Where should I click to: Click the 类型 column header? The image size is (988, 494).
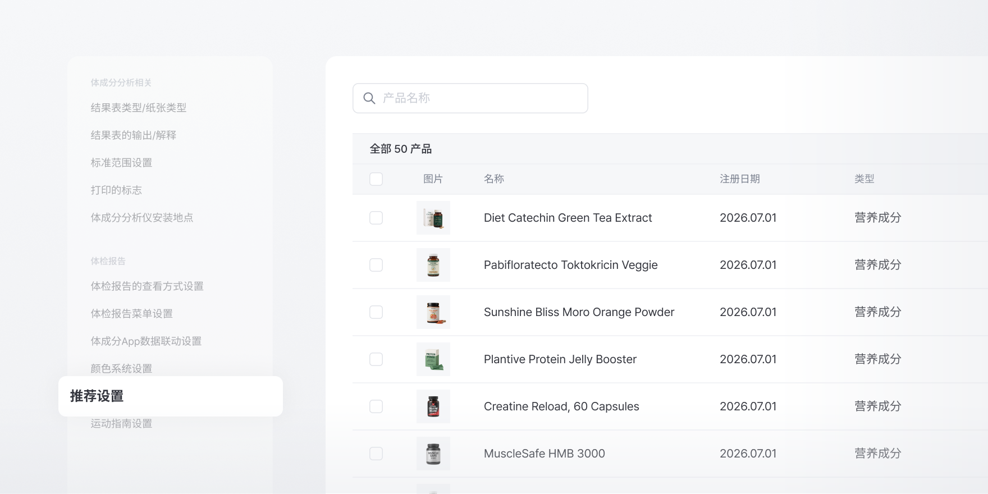pos(864,179)
